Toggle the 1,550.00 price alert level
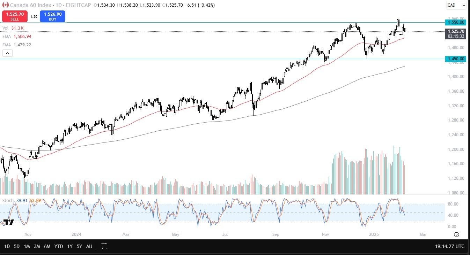470x255 pixels. [456, 22]
